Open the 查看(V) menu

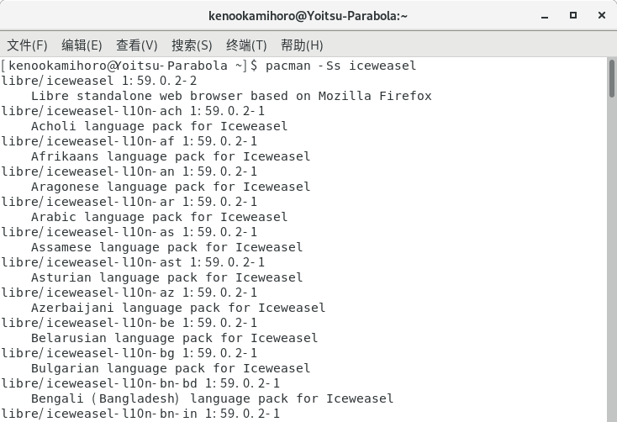coord(136,45)
